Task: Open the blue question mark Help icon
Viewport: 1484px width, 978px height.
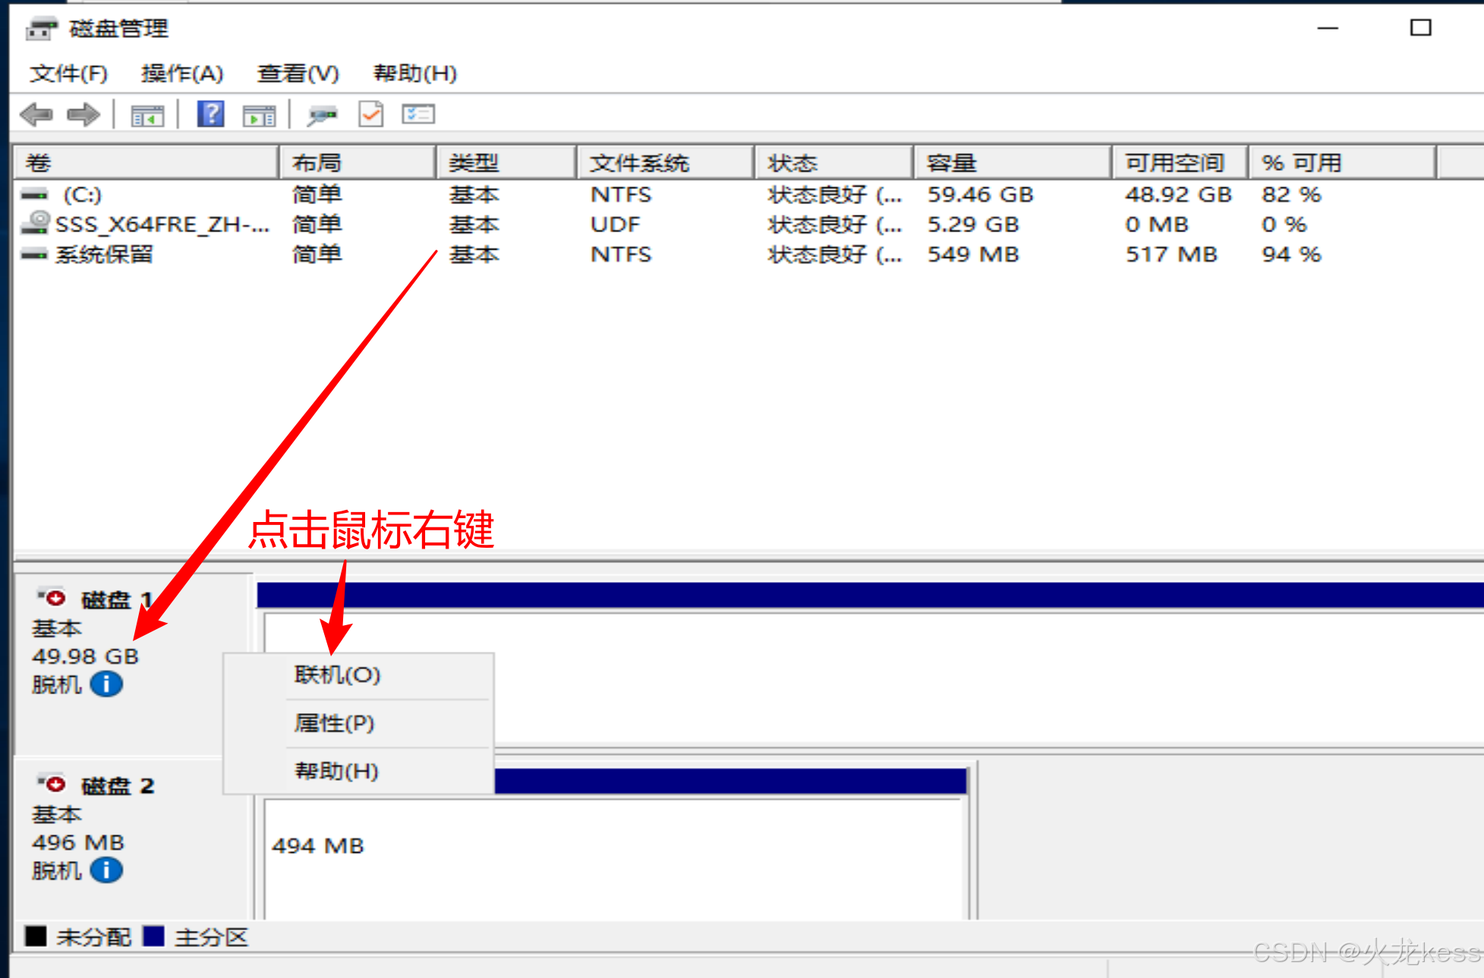Action: click(210, 115)
